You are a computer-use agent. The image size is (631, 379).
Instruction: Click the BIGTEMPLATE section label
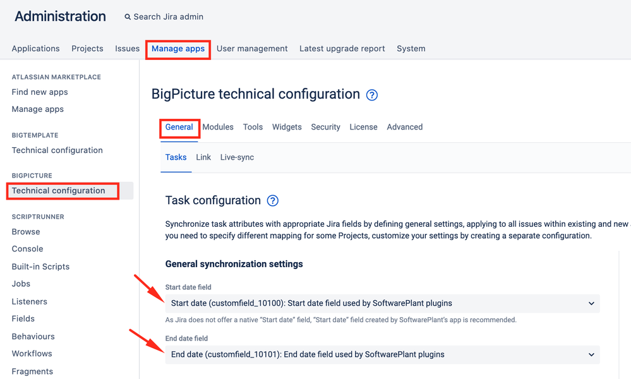tap(35, 135)
